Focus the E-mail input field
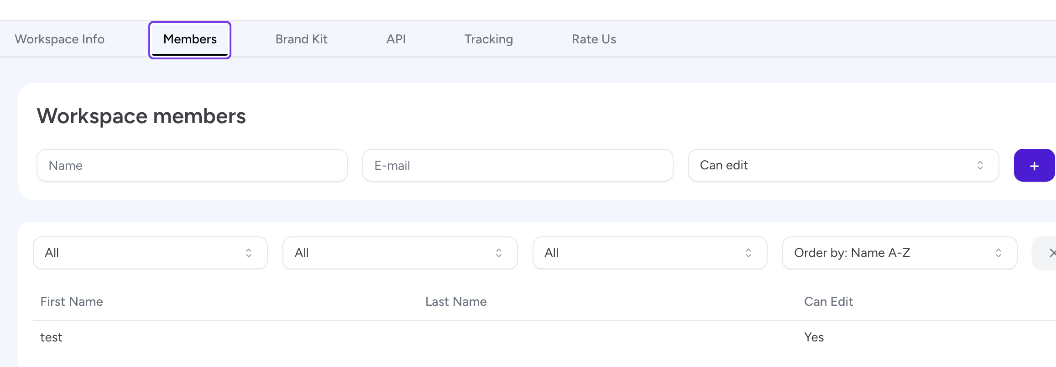This screenshot has width=1056, height=367. point(518,165)
